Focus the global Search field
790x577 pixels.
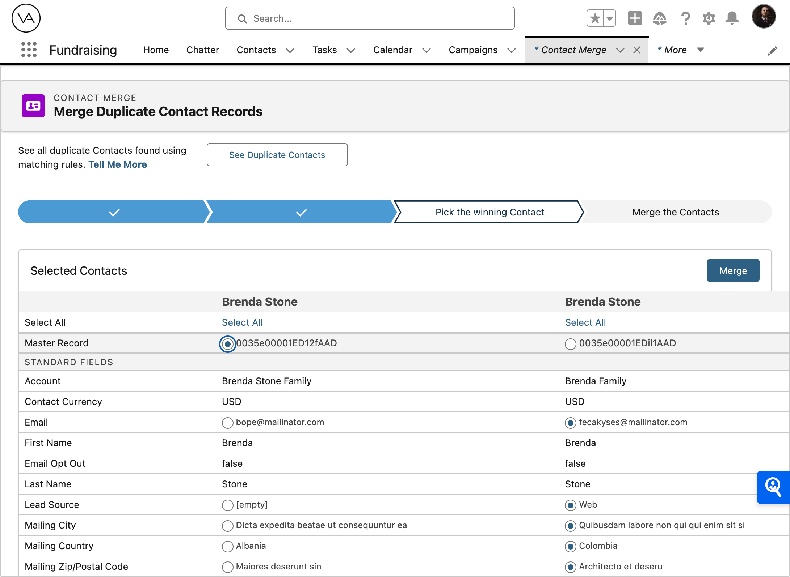coord(370,18)
